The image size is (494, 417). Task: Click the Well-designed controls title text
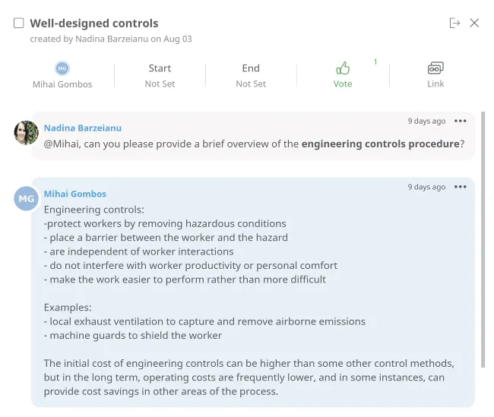[94, 23]
